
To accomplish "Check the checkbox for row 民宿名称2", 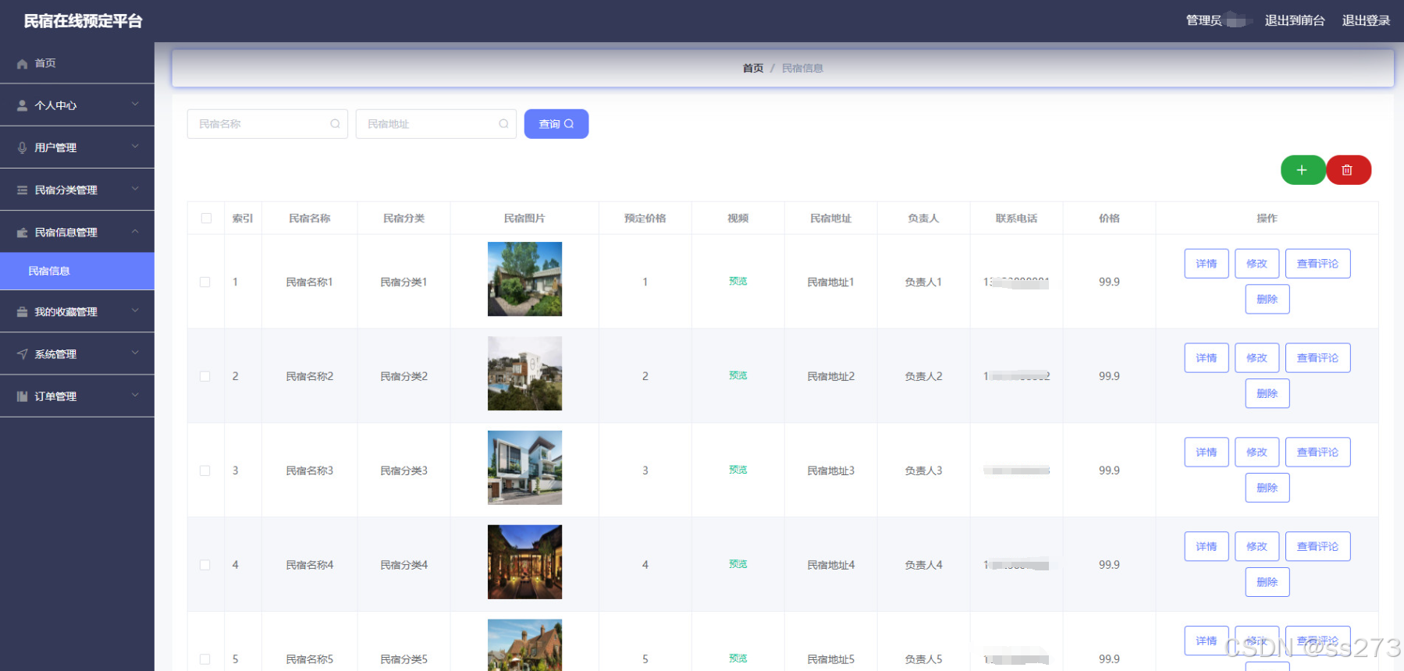I will point(205,376).
